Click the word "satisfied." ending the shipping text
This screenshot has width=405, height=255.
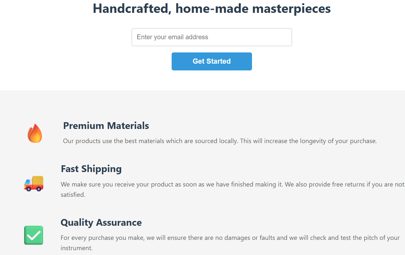[x=73, y=195]
